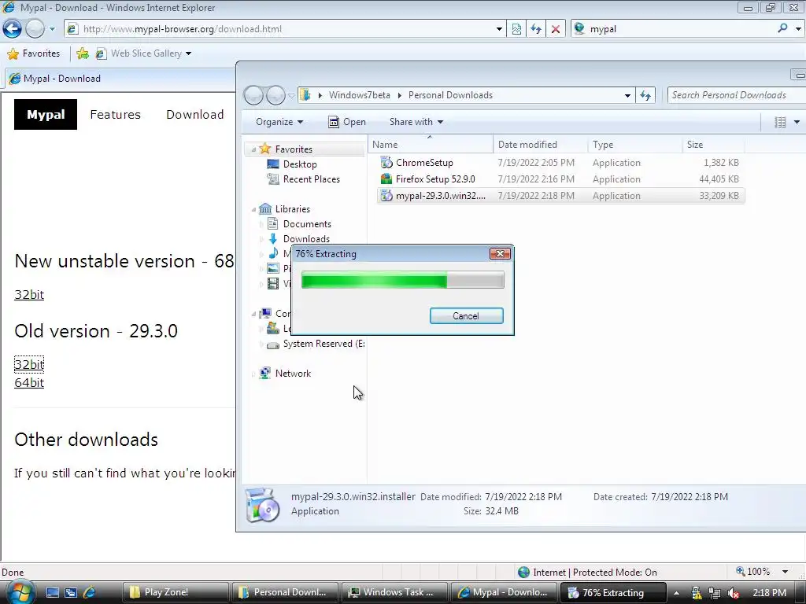Click the Internet Explorer Forward button
The width and height of the screenshot is (806, 604).
pyautogui.click(x=35, y=29)
